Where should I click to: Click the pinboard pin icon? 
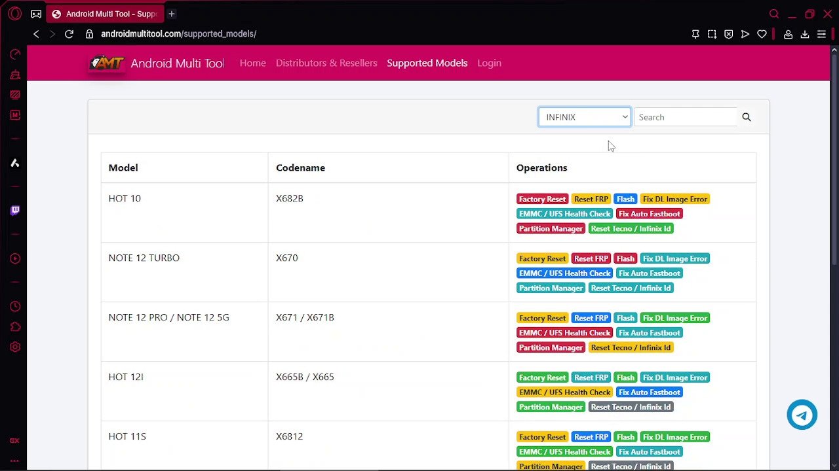point(695,34)
